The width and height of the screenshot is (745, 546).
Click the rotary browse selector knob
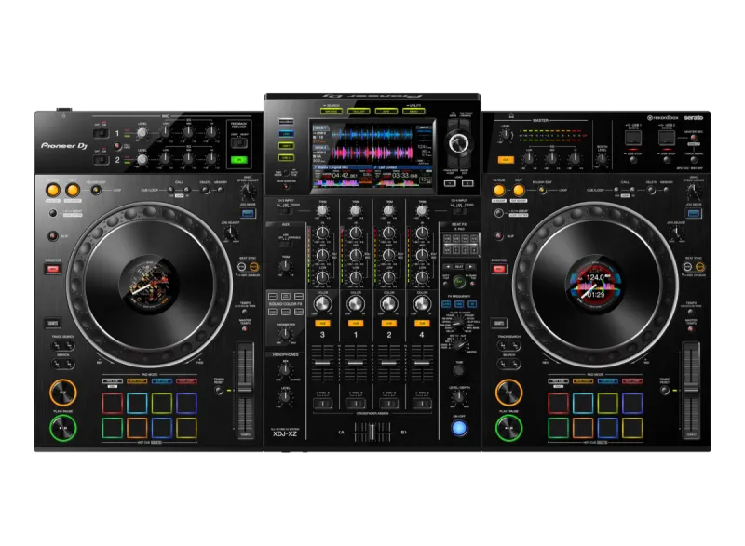point(458,142)
